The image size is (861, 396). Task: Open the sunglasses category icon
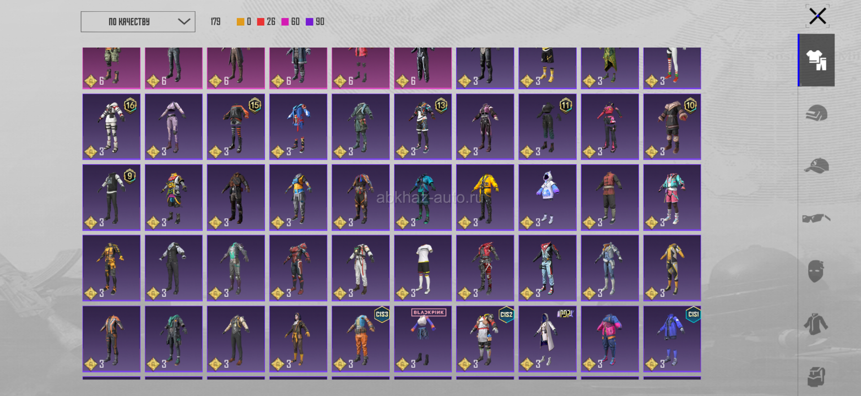tap(816, 218)
